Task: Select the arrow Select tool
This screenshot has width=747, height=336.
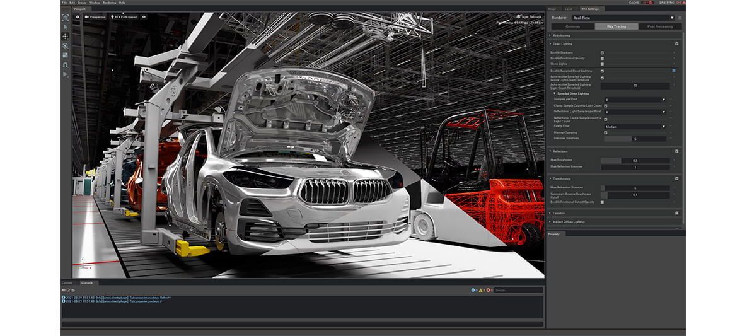Action: coord(66,27)
